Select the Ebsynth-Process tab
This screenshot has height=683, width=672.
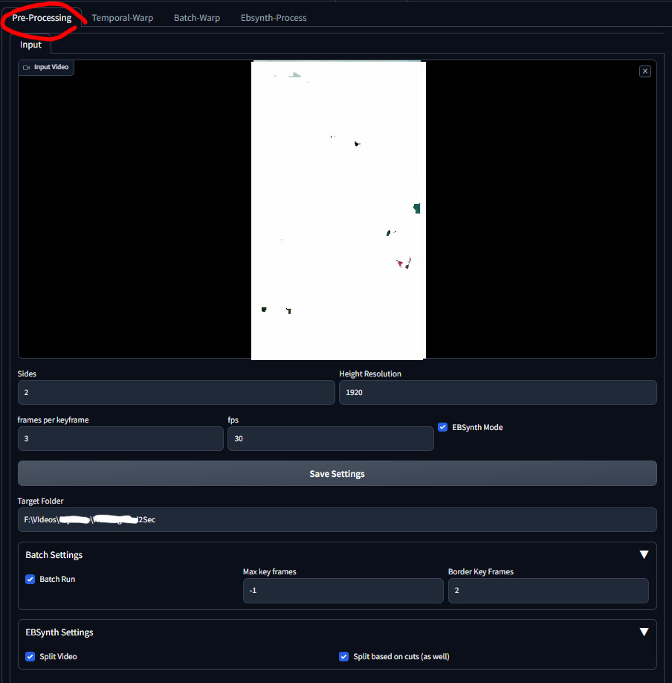coord(274,17)
